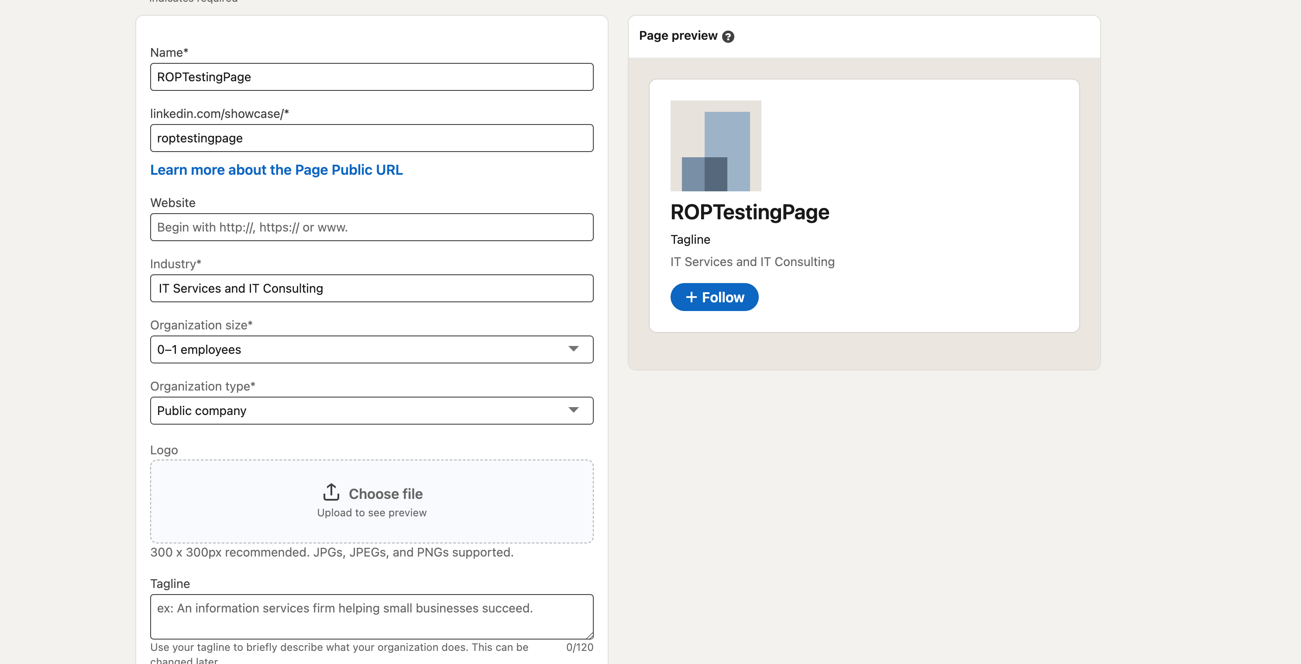
Task: Click the Tagline text area resize handle
Action: pos(589,635)
